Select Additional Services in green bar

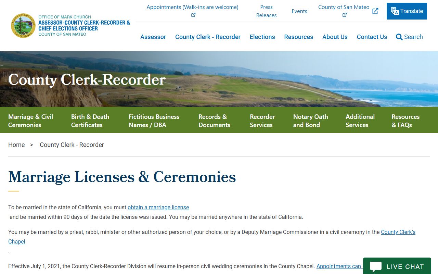click(360, 121)
